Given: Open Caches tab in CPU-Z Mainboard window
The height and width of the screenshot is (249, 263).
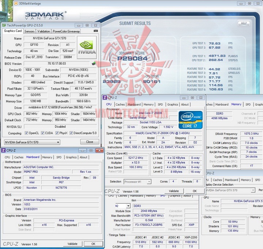Looking at the screenshot, I should coord(19,157).
